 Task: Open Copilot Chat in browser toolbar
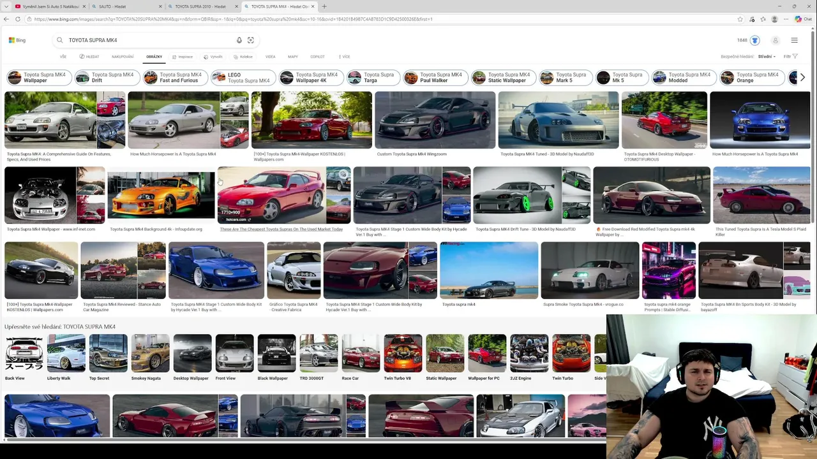click(803, 19)
